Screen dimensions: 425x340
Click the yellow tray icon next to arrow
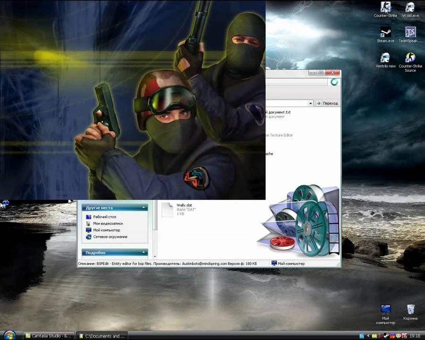(x=374, y=336)
